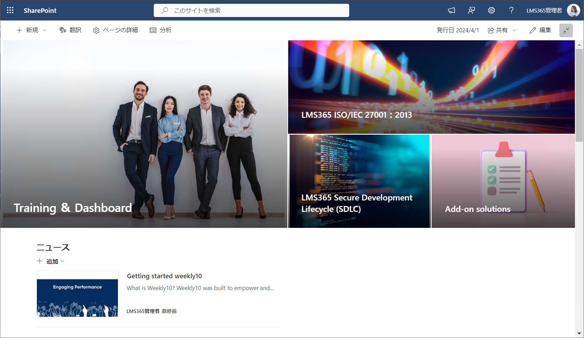Screen dimensions: 584x338
Task: Open the Training & Dashboard hero tile
Action: point(144,134)
